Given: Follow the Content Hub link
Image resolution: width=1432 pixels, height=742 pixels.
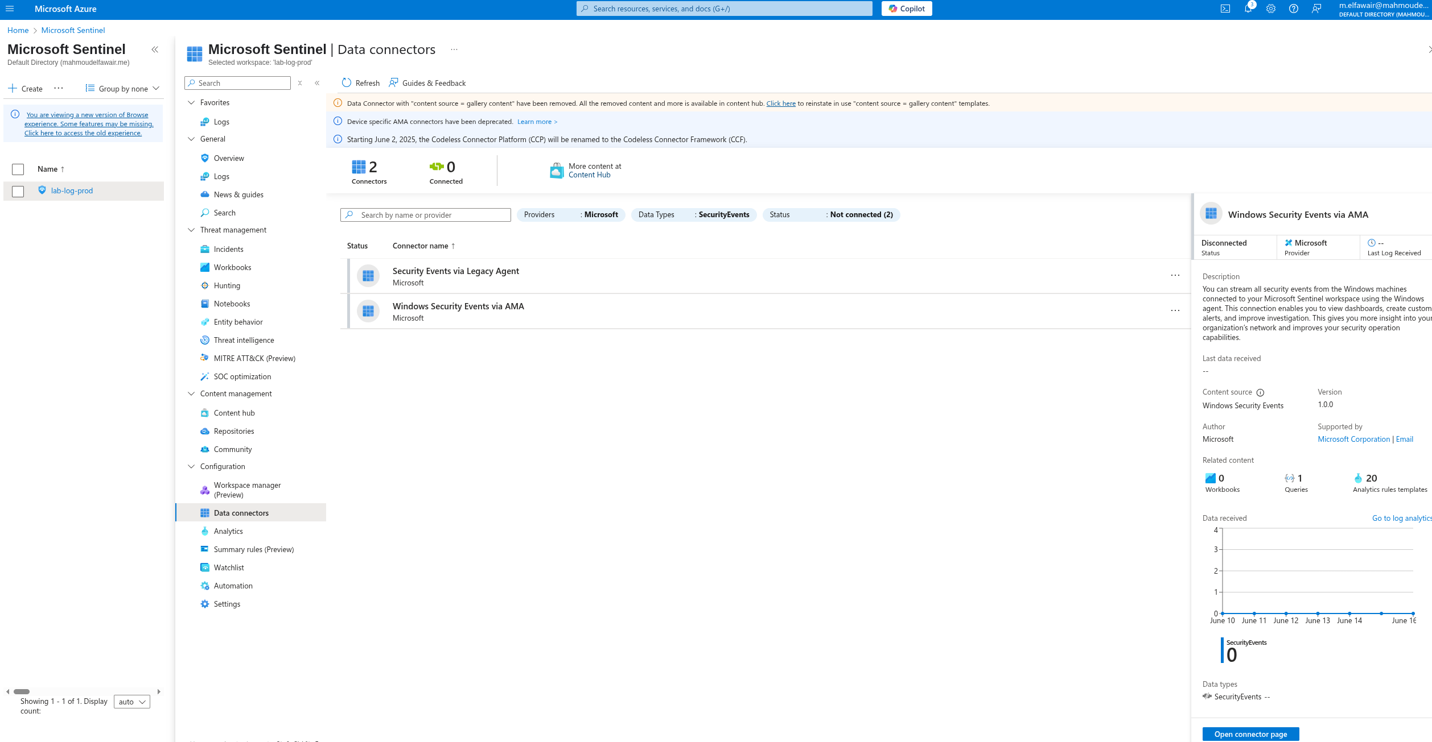Looking at the screenshot, I should tap(589, 175).
